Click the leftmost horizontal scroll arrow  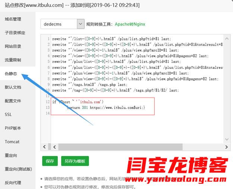tap(44, 147)
